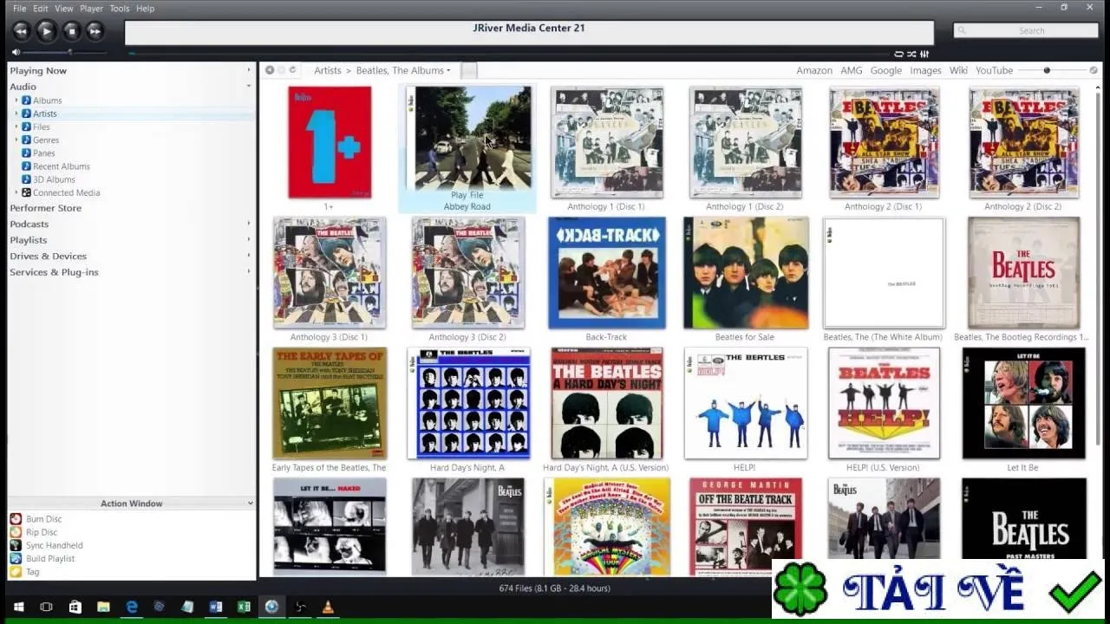Mute audio via the speaker icon
Screen dimensions: 1110x624
pyautogui.click(x=16, y=52)
